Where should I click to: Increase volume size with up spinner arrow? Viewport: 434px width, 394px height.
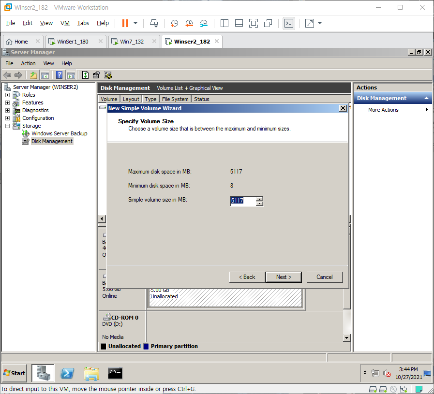click(x=259, y=199)
